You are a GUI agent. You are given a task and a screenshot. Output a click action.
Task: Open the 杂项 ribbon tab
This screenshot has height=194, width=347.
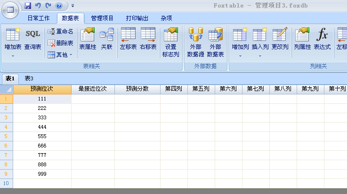(x=166, y=18)
